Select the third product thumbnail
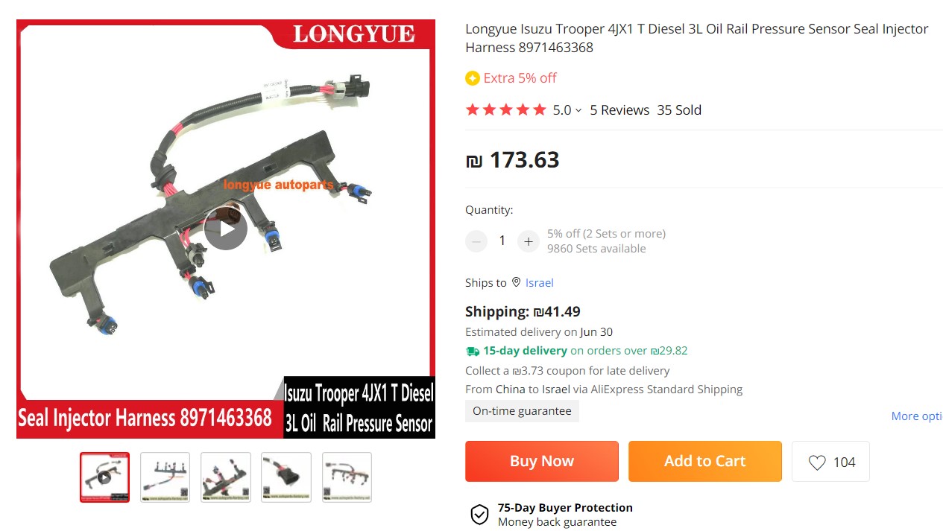The height and width of the screenshot is (531, 943). point(225,477)
